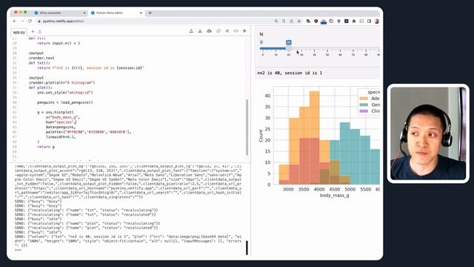
Task: Go back with the browser back arrow
Action: (15, 22)
